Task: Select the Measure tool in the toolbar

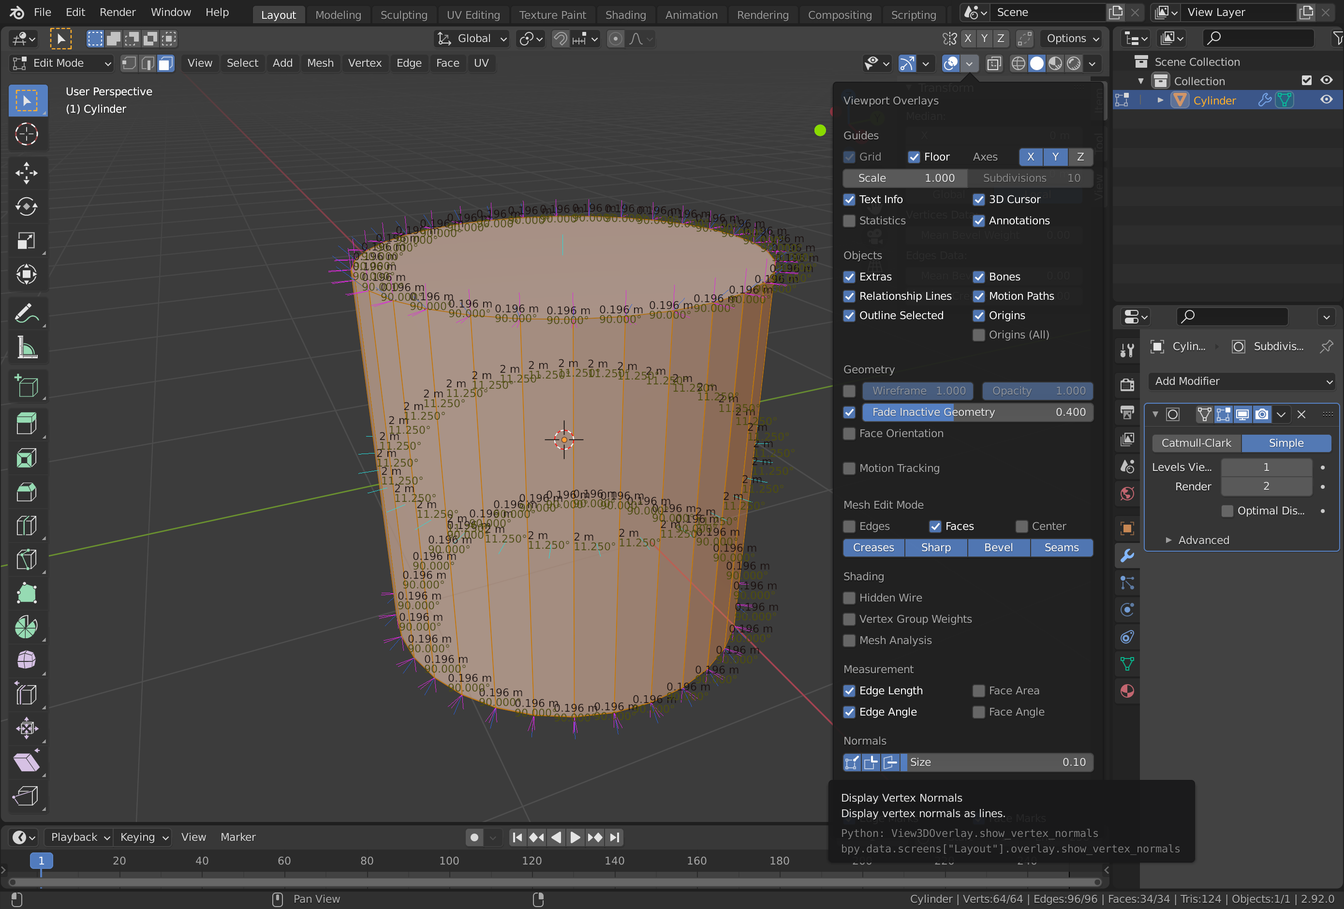Action: click(x=27, y=348)
